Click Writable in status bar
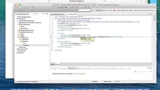Screen dimensions: 160x90 (95, 81)
